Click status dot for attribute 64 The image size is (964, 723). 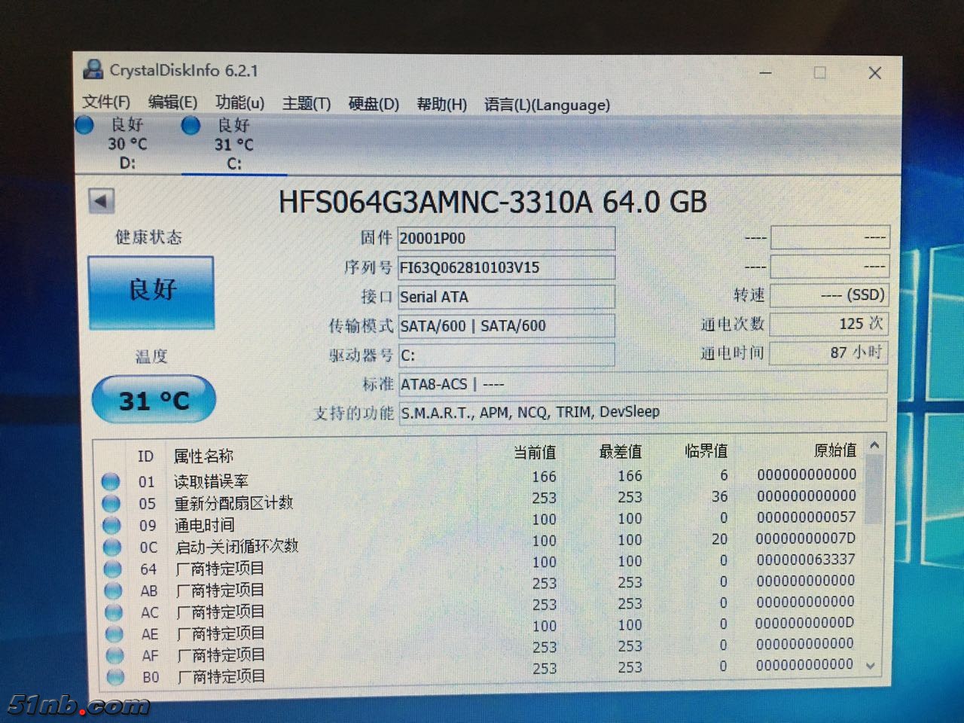pos(113,569)
